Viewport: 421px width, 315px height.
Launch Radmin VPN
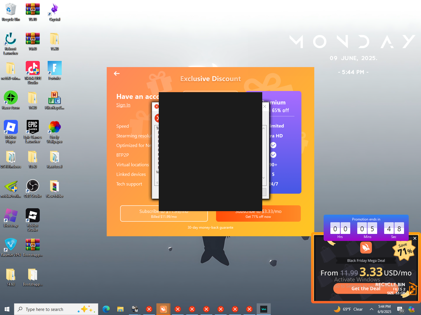(x=11, y=248)
